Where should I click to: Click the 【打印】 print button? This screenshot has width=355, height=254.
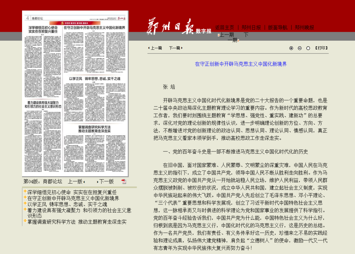pyautogui.click(x=321, y=48)
